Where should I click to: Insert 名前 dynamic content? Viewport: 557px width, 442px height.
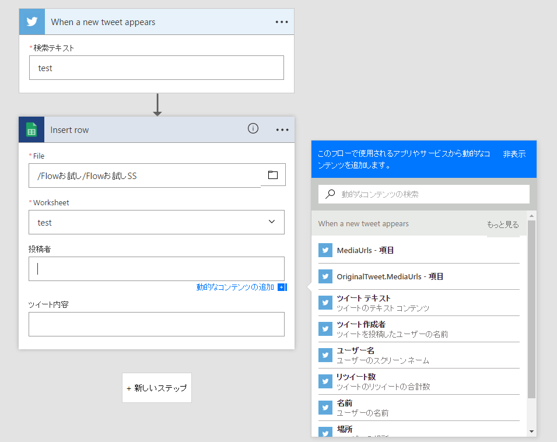[419, 408]
